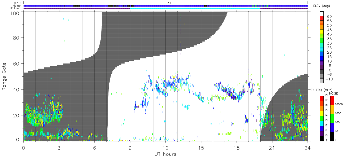Click x-axis tick label '12'
Image resolution: width=346 pixels, height=160 pixels.
pos(165,148)
